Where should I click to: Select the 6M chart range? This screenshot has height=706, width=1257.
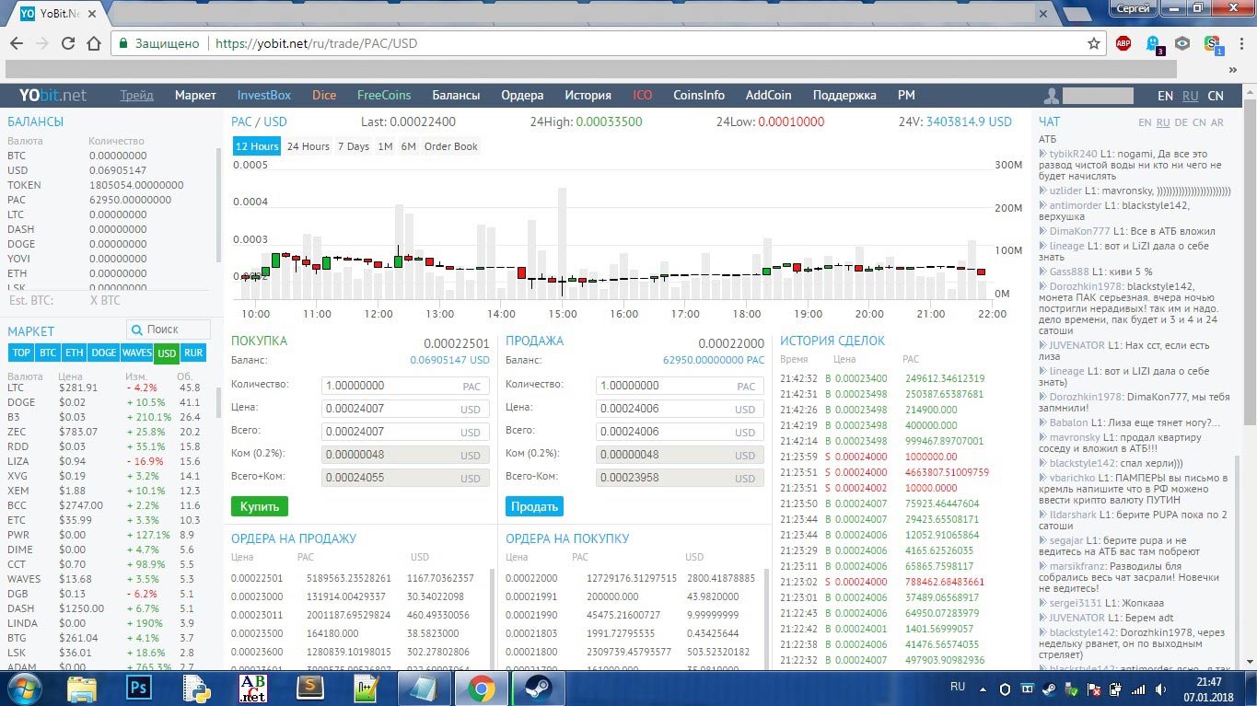[408, 146]
